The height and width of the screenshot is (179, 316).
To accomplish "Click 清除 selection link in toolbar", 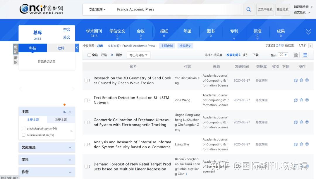I will coord(119,55).
